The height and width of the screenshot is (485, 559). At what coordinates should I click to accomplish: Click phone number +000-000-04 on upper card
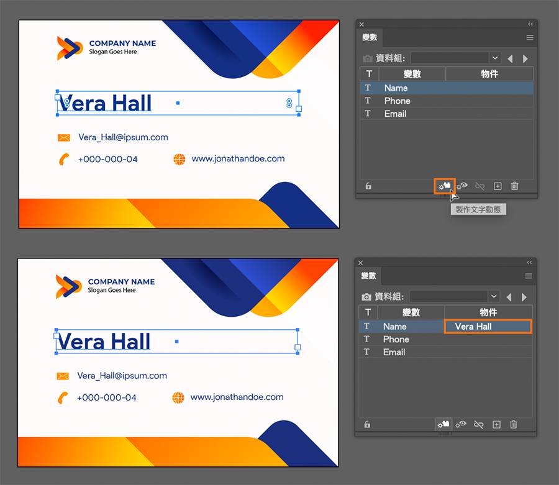point(107,160)
